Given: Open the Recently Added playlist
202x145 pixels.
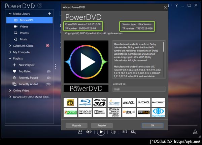Looking at the screenshot, I should click(x=28, y=84).
